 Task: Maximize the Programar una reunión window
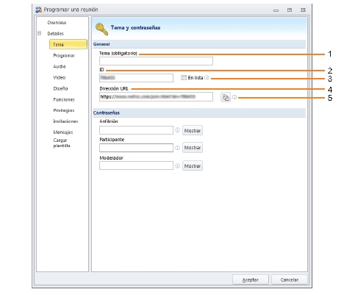click(x=290, y=10)
